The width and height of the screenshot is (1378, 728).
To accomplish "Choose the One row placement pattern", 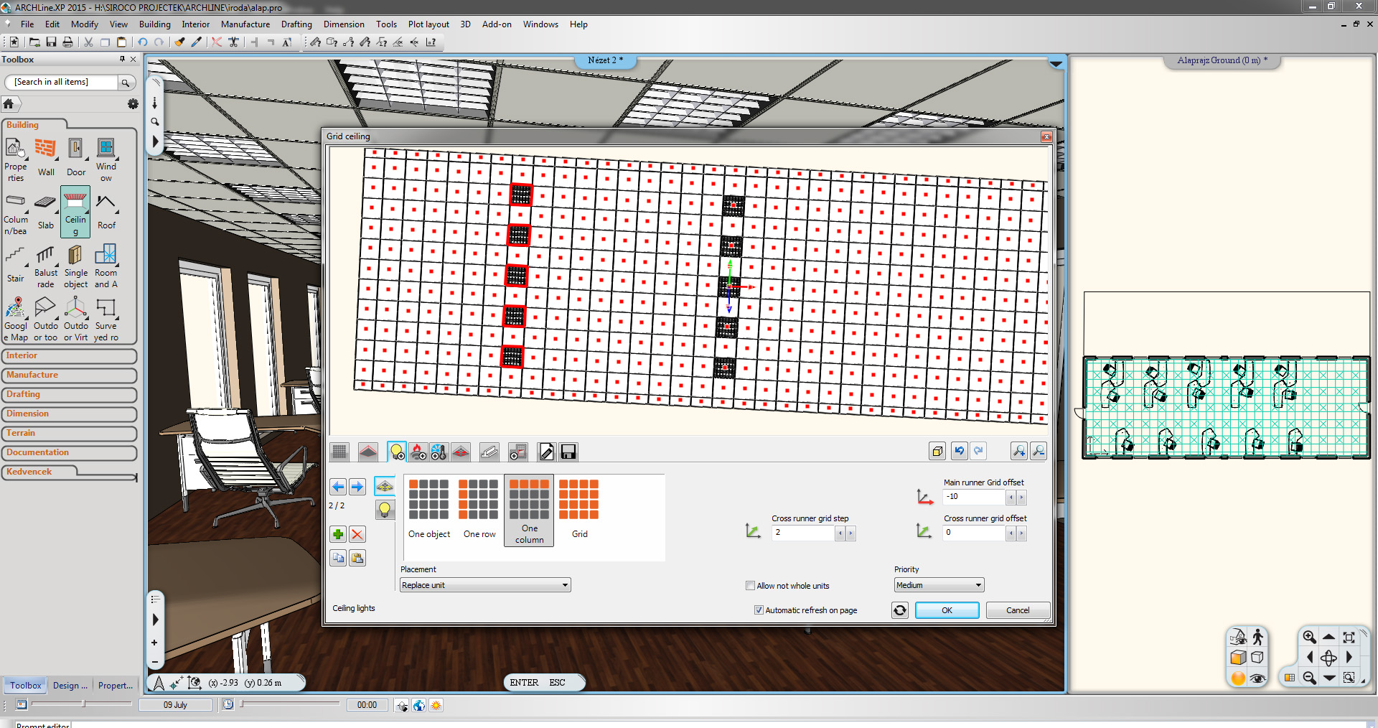I will [479, 508].
